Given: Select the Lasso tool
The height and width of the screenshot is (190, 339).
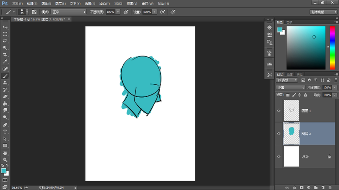Looking at the screenshot, I should [x=5, y=41].
